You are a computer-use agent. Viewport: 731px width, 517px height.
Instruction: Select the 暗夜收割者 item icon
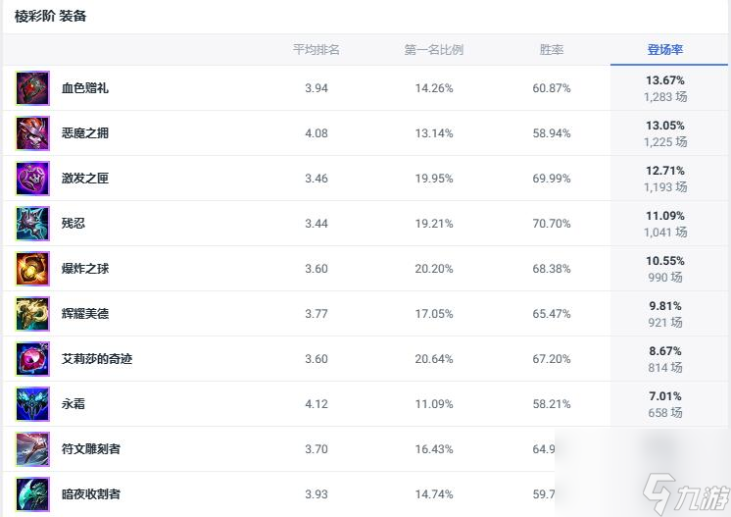tap(32, 494)
